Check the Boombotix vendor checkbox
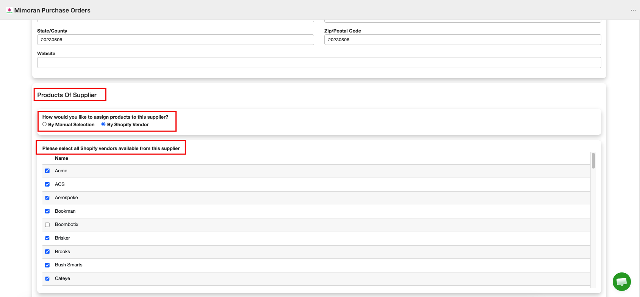 pos(47,224)
